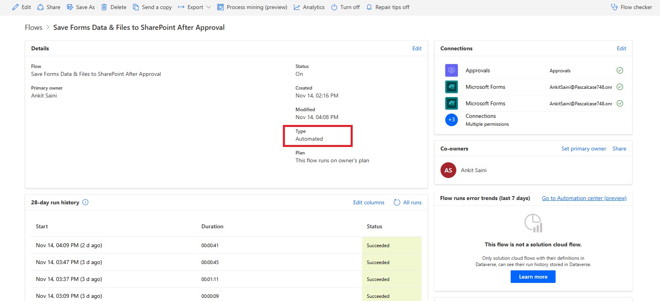Click Learn more button

533,277
